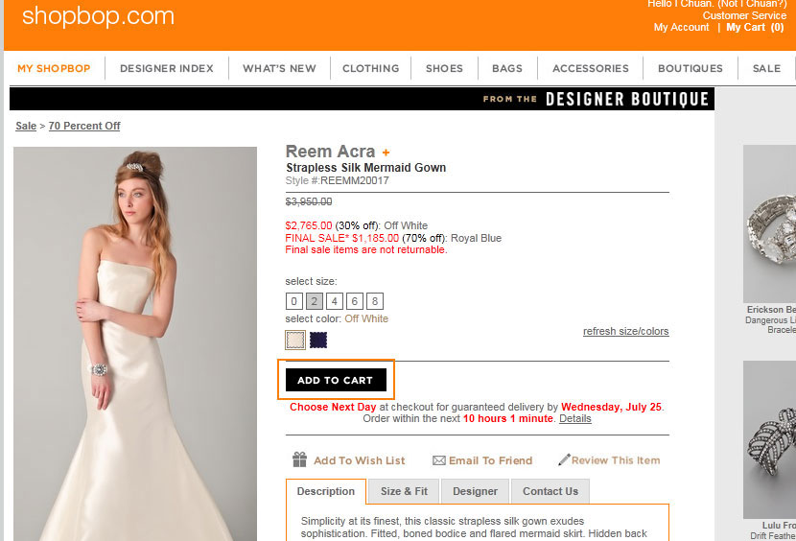Open the BOUTIQUES menu

691,68
